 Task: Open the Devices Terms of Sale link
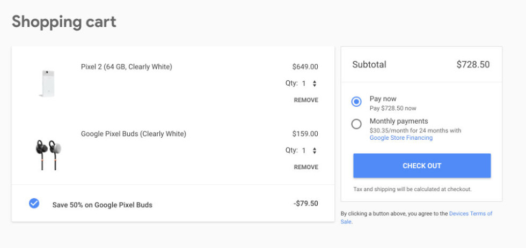point(470,213)
